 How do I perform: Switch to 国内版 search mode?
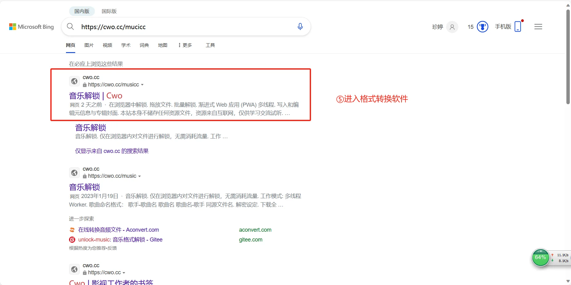tap(82, 11)
